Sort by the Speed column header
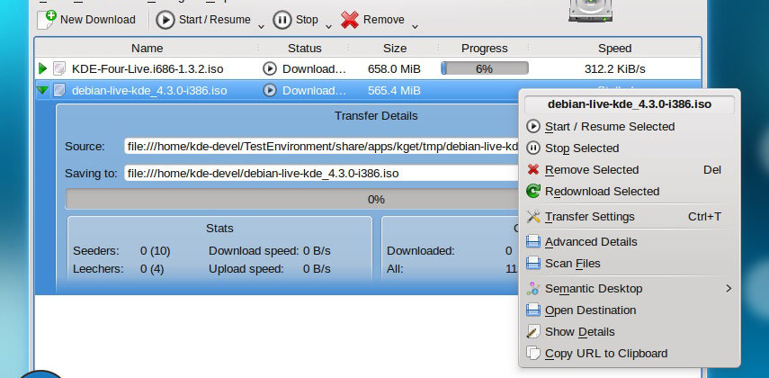The height and width of the screenshot is (378, 769). [x=614, y=48]
